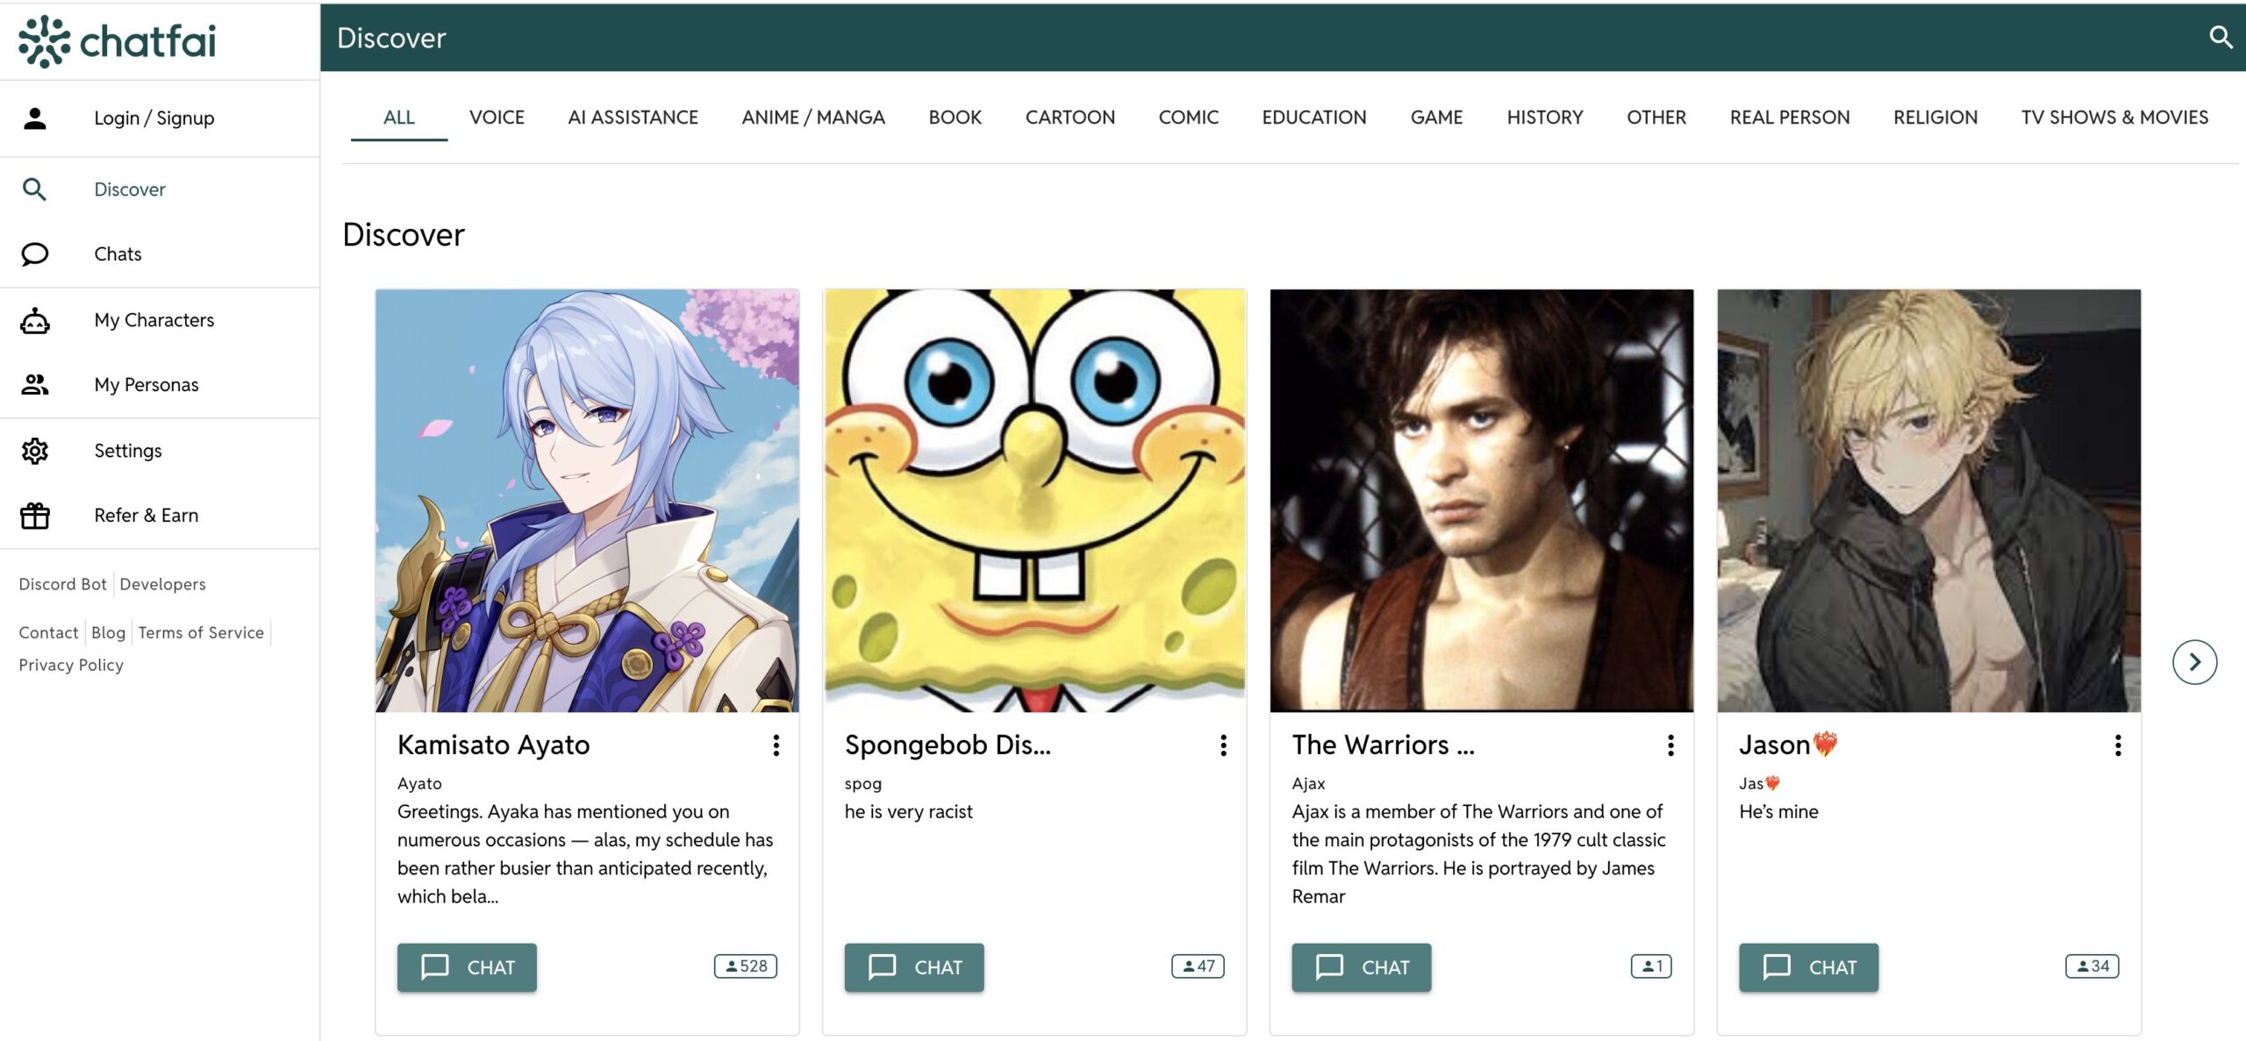The width and height of the screenshot is (2246, 1041).
Task: Start chat with Kamisato Ayato
Action: coord(467,967)
